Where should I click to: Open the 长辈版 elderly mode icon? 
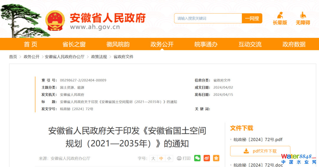pyautogui.click(x=280, y=15)
